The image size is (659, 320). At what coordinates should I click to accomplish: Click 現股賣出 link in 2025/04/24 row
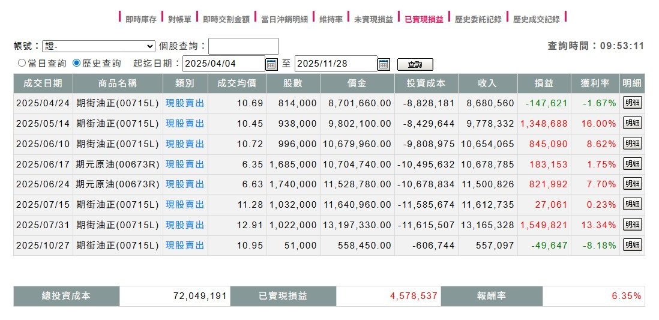click(x=185, y=103)
